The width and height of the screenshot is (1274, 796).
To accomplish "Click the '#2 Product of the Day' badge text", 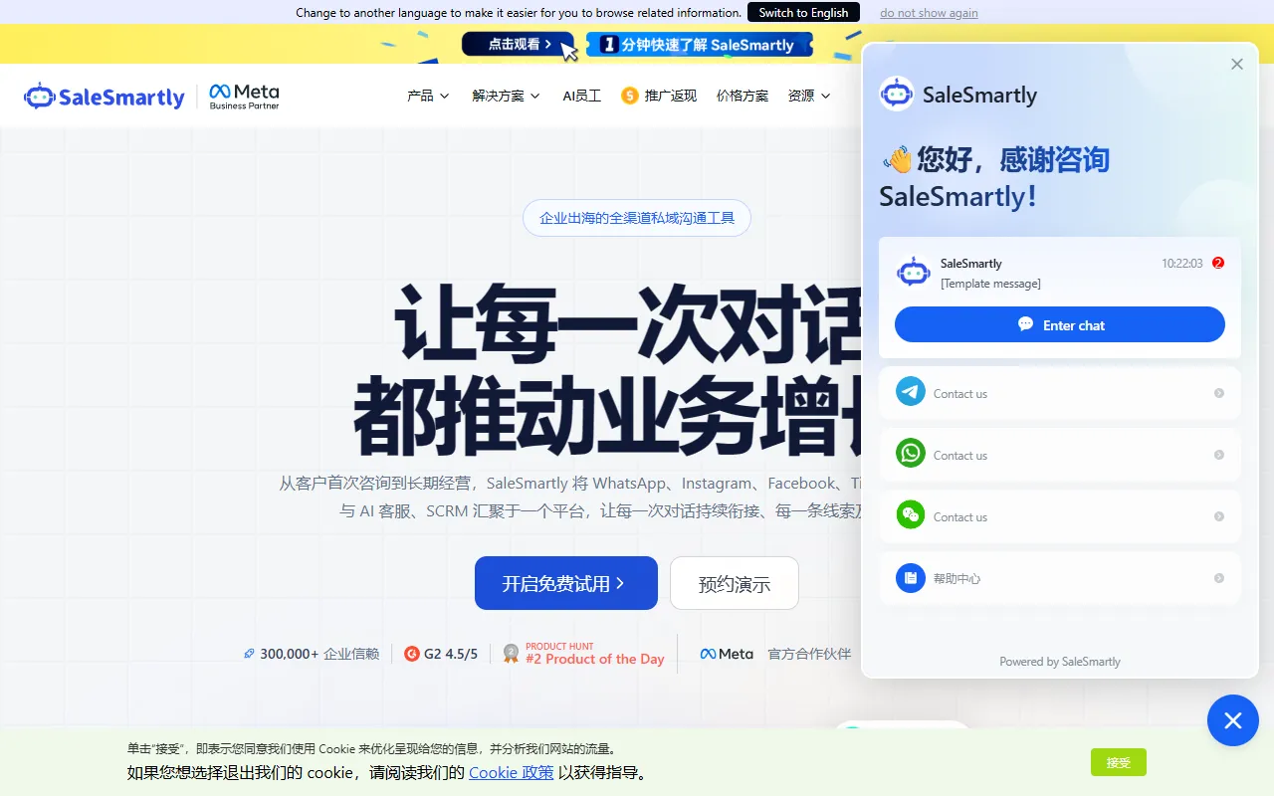I will click(595, 659).
